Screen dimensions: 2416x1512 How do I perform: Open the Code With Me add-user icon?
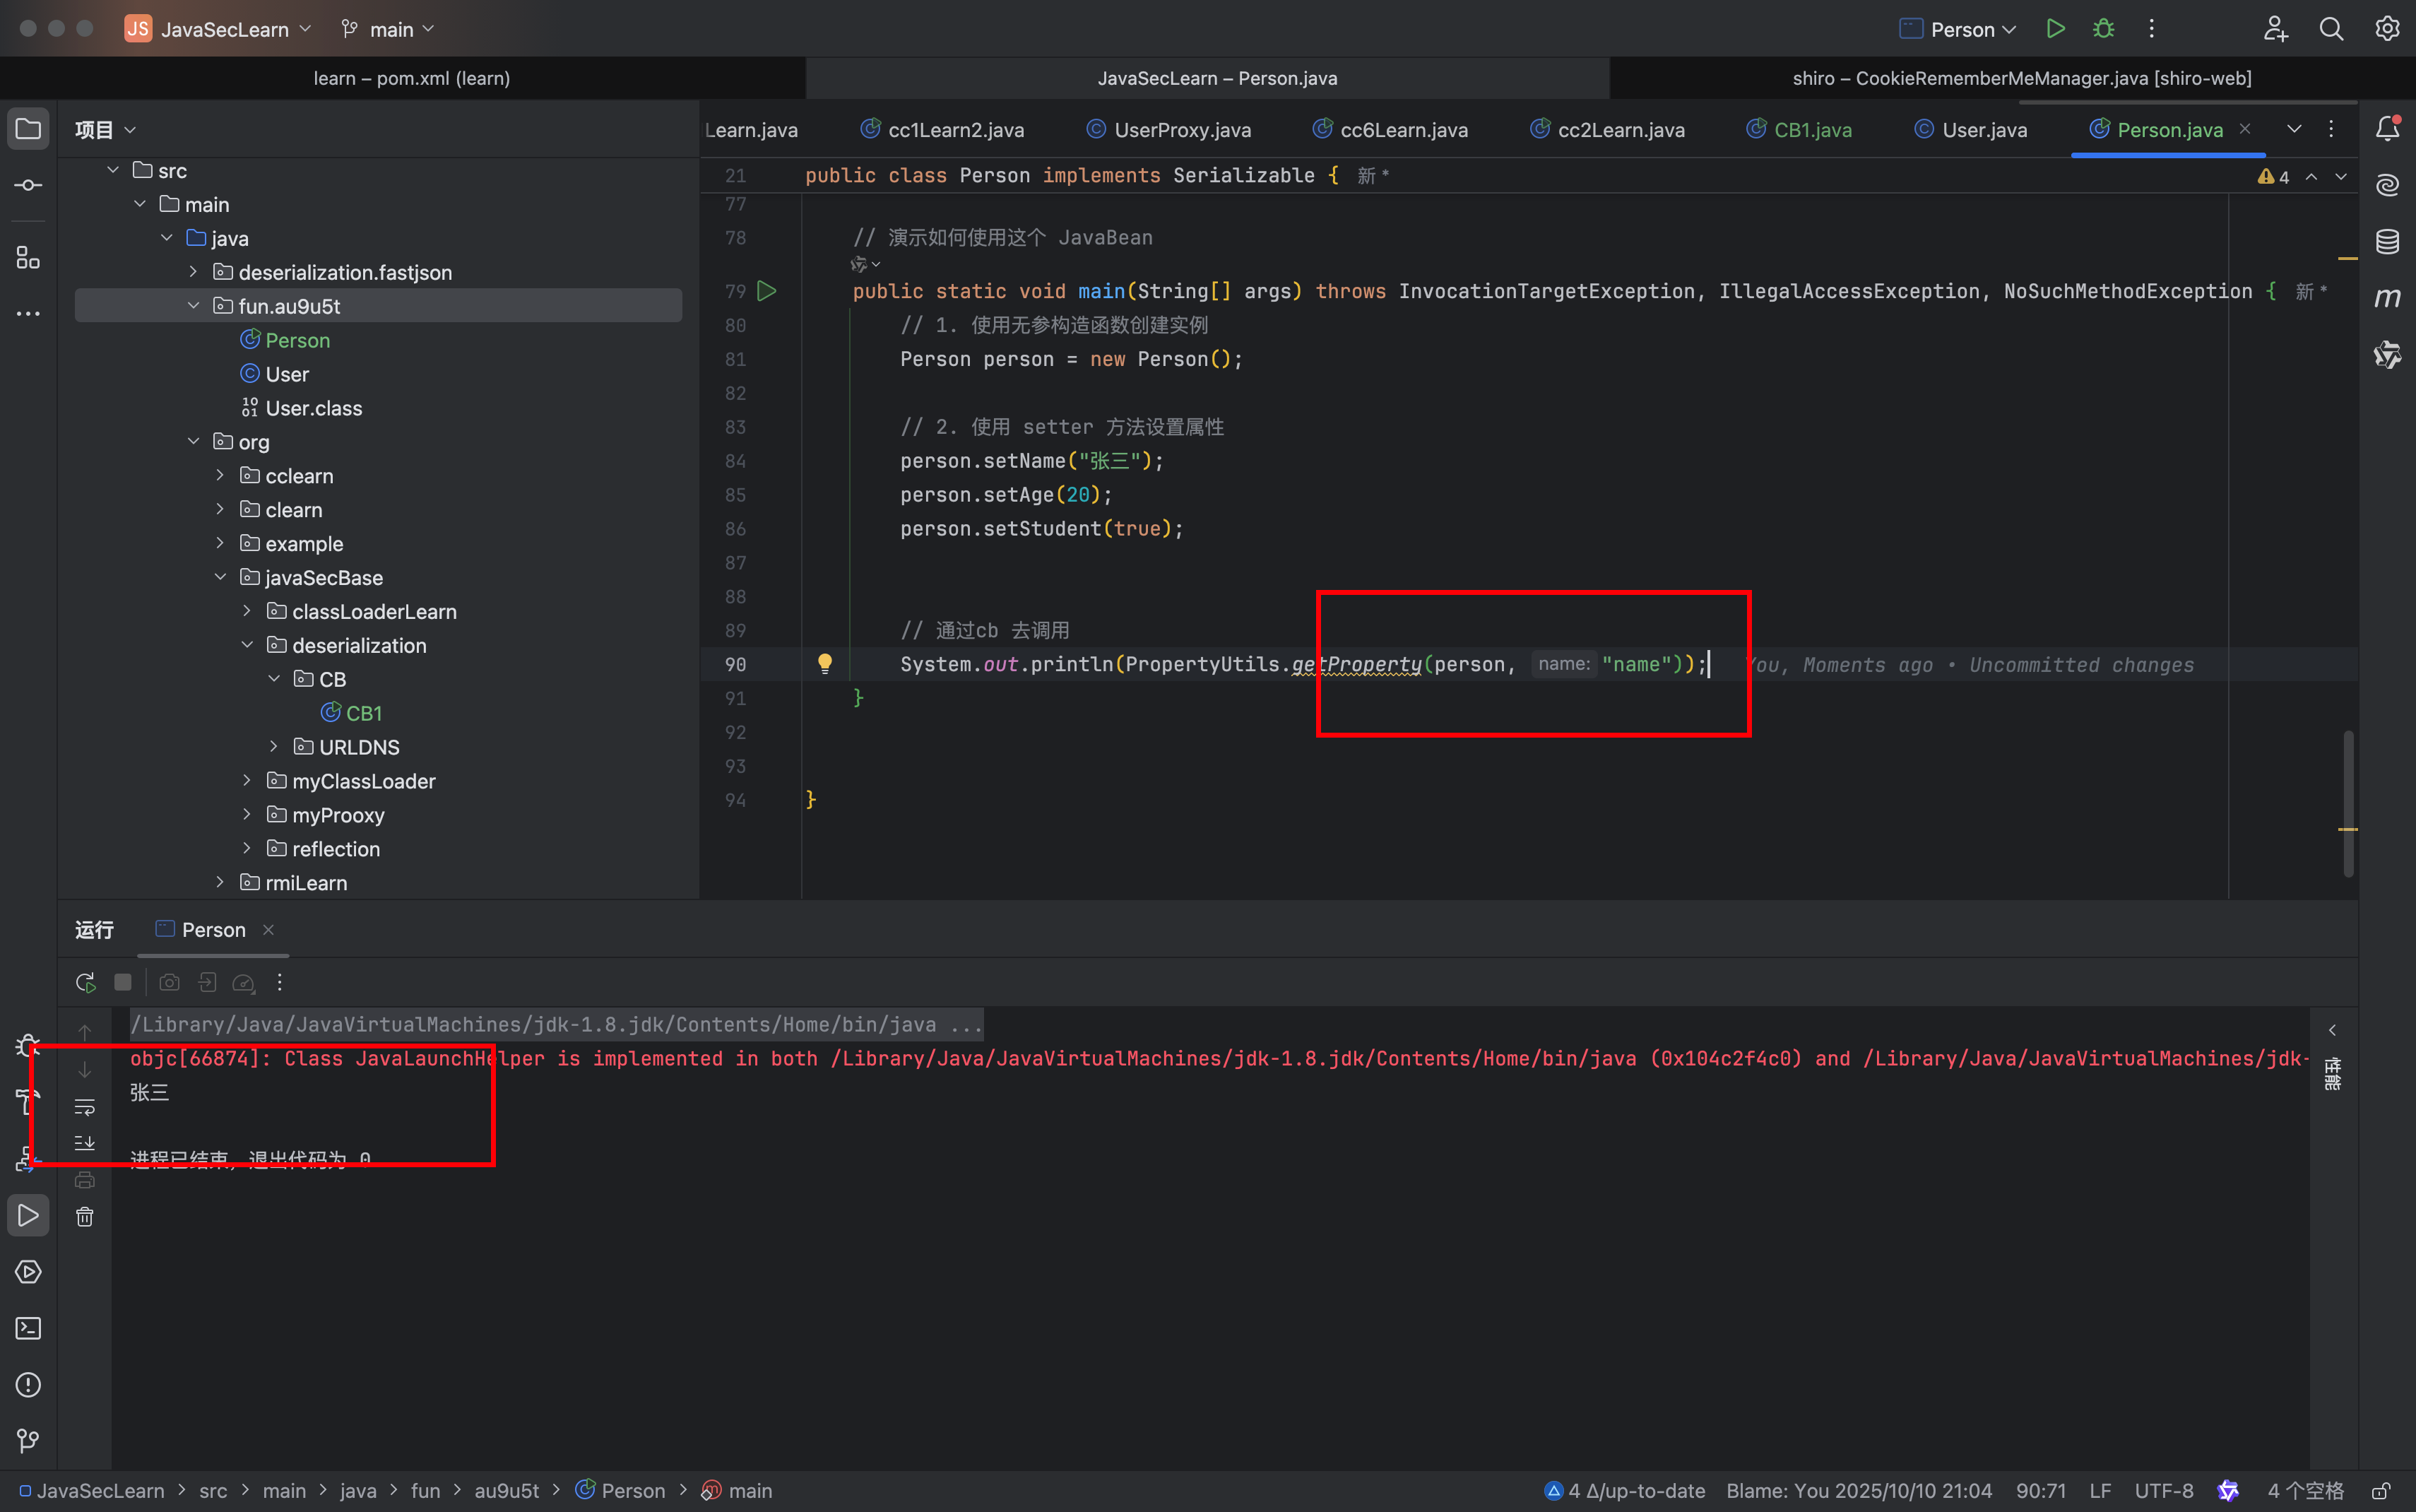2276,29
